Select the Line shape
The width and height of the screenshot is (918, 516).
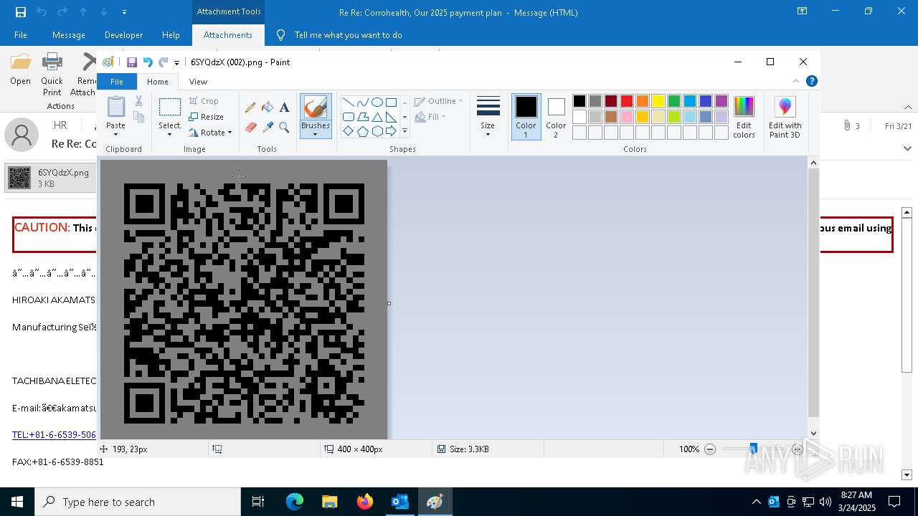click(348, 102)
